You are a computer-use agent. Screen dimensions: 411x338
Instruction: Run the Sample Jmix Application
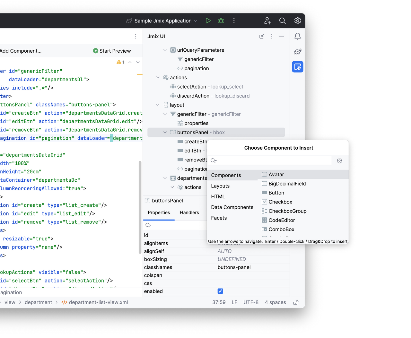(208, 21)
